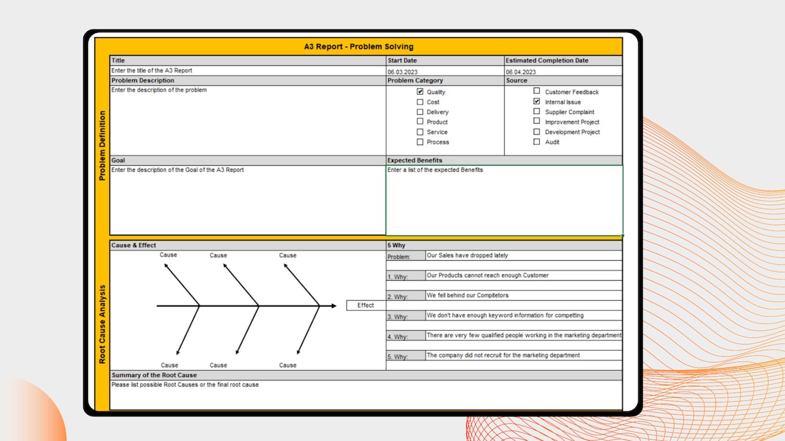This screenshot has width=785, height=441.
Task: Check the Improvement Project source
Action: 536,121
